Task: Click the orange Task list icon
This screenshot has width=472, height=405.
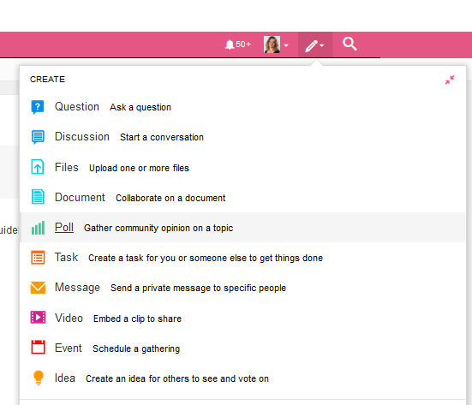Action: pos(38,258)
